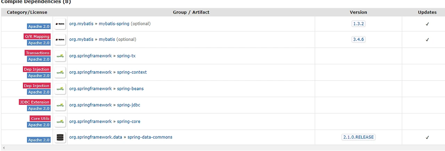Open the org.springframework.data group link
445x151 pixels.
point(96,137)
